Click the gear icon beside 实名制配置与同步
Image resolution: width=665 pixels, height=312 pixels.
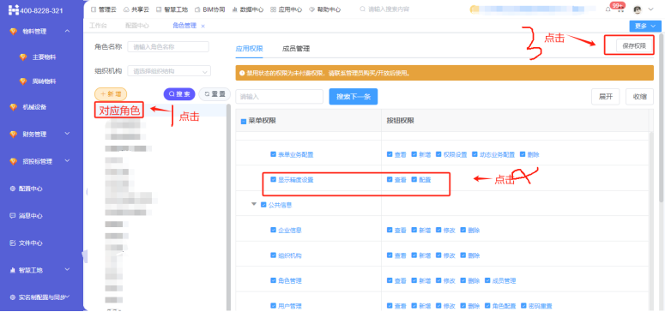pyautogui.click(x=13, y=297)
